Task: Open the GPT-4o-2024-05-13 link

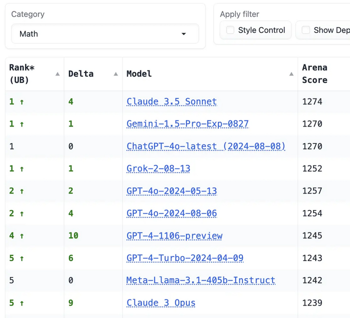Action: pyautogui.click(x=171, y=191)
